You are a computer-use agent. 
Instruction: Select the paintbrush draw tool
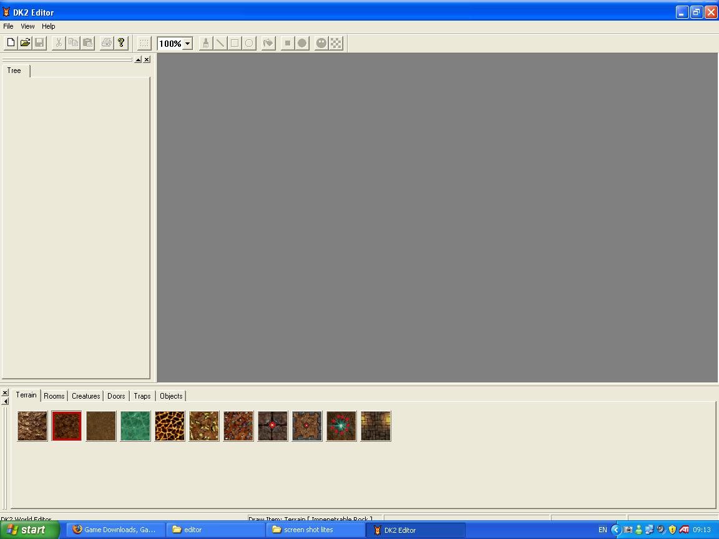[x=205, y=43]
